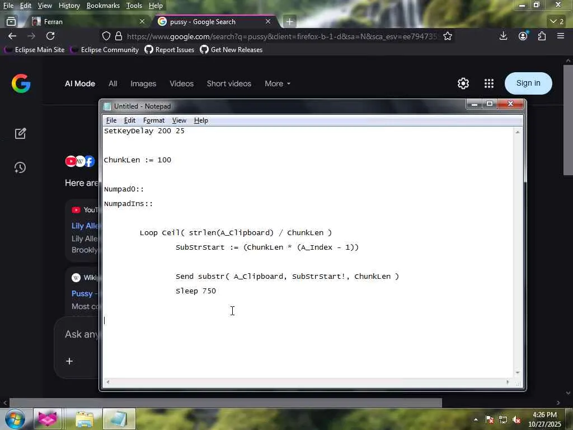Open the Firefox hamburger application menu
The image size is (573, 430).
tap(561, 36)
